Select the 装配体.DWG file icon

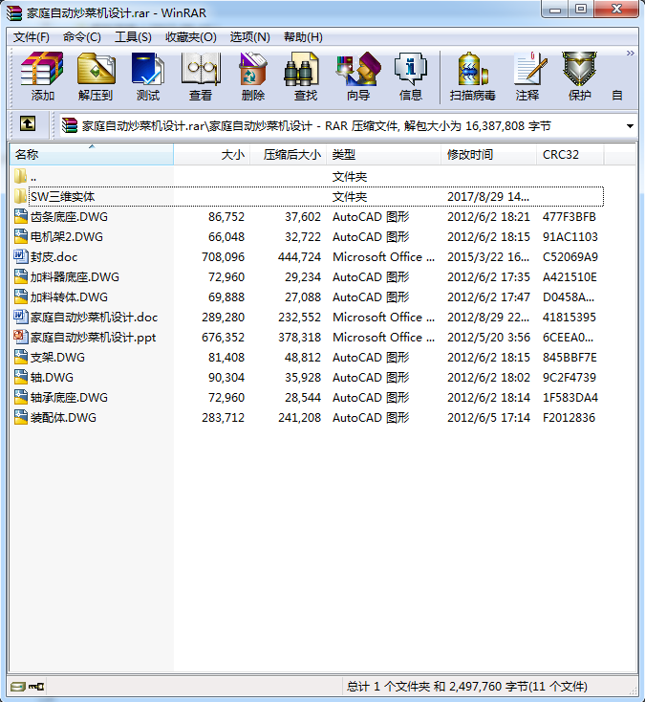point(21,417)
